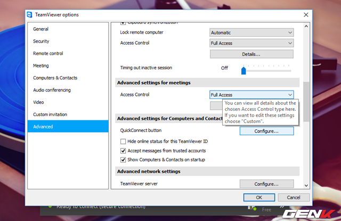Viewport: 341px width, 221px height.
Task: Click the 'Advanced settings for meetings' heading
Action: click(x=154, y=83)
